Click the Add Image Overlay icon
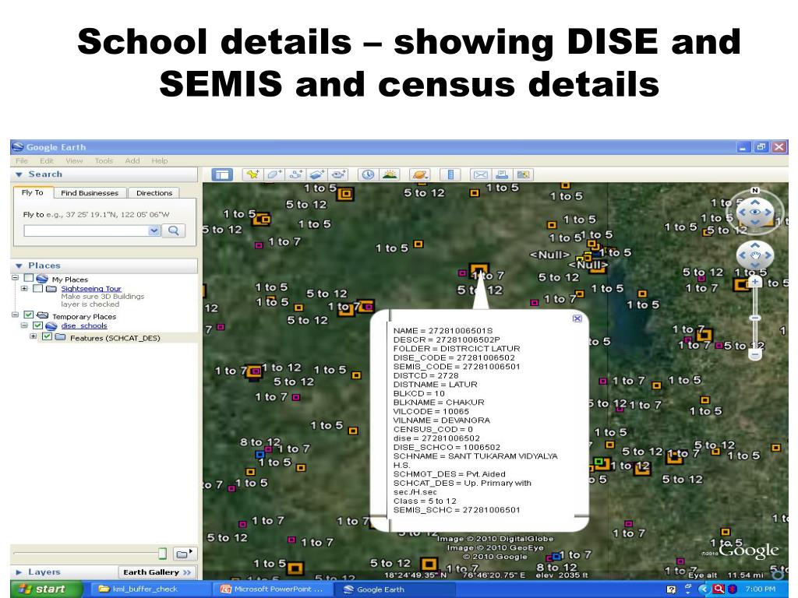Screen dimensions: 798x598 316,175
